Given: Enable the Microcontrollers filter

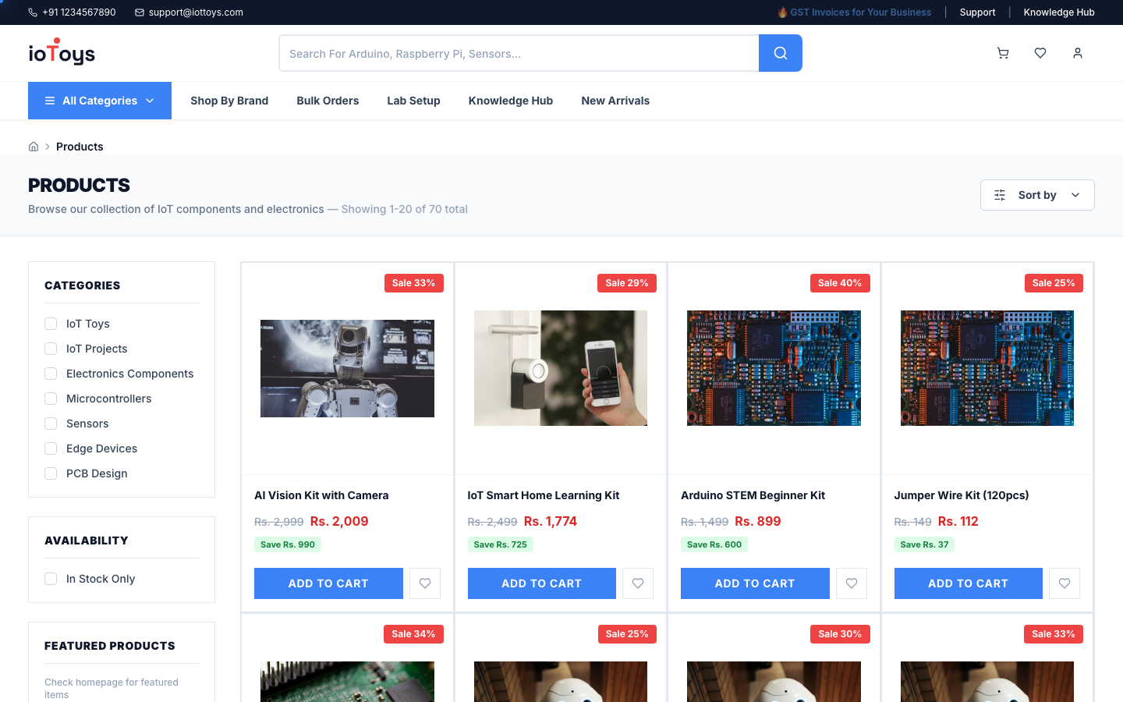Looking at the screenshot, I should tap(51, 399).
